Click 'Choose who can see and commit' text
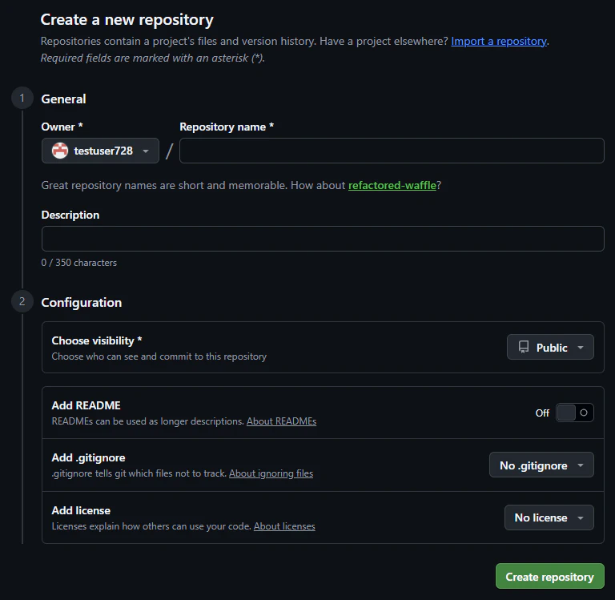The width and height of the screenshot is (615, 600). click(159, 356)
